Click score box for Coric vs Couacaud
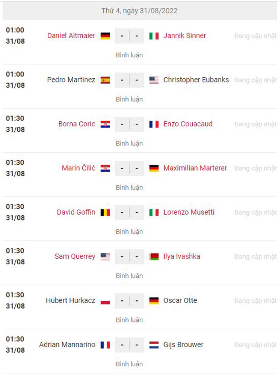Image resolution: width=278 pixels, height=378 pixels. pos(129,124)
